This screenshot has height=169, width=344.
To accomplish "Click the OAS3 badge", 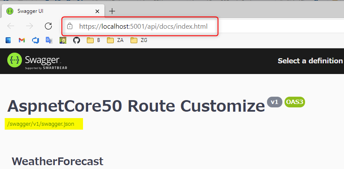I will click(295, 102).
